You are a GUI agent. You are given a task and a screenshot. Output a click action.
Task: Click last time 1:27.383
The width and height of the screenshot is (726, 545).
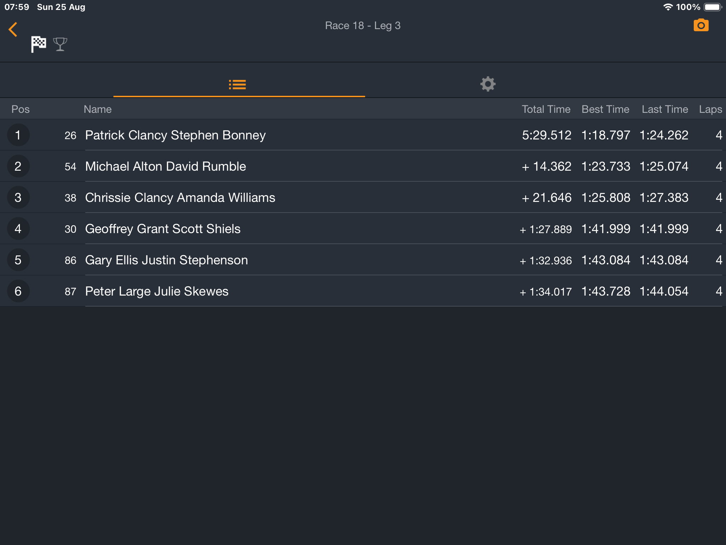[x=664, y=198]
